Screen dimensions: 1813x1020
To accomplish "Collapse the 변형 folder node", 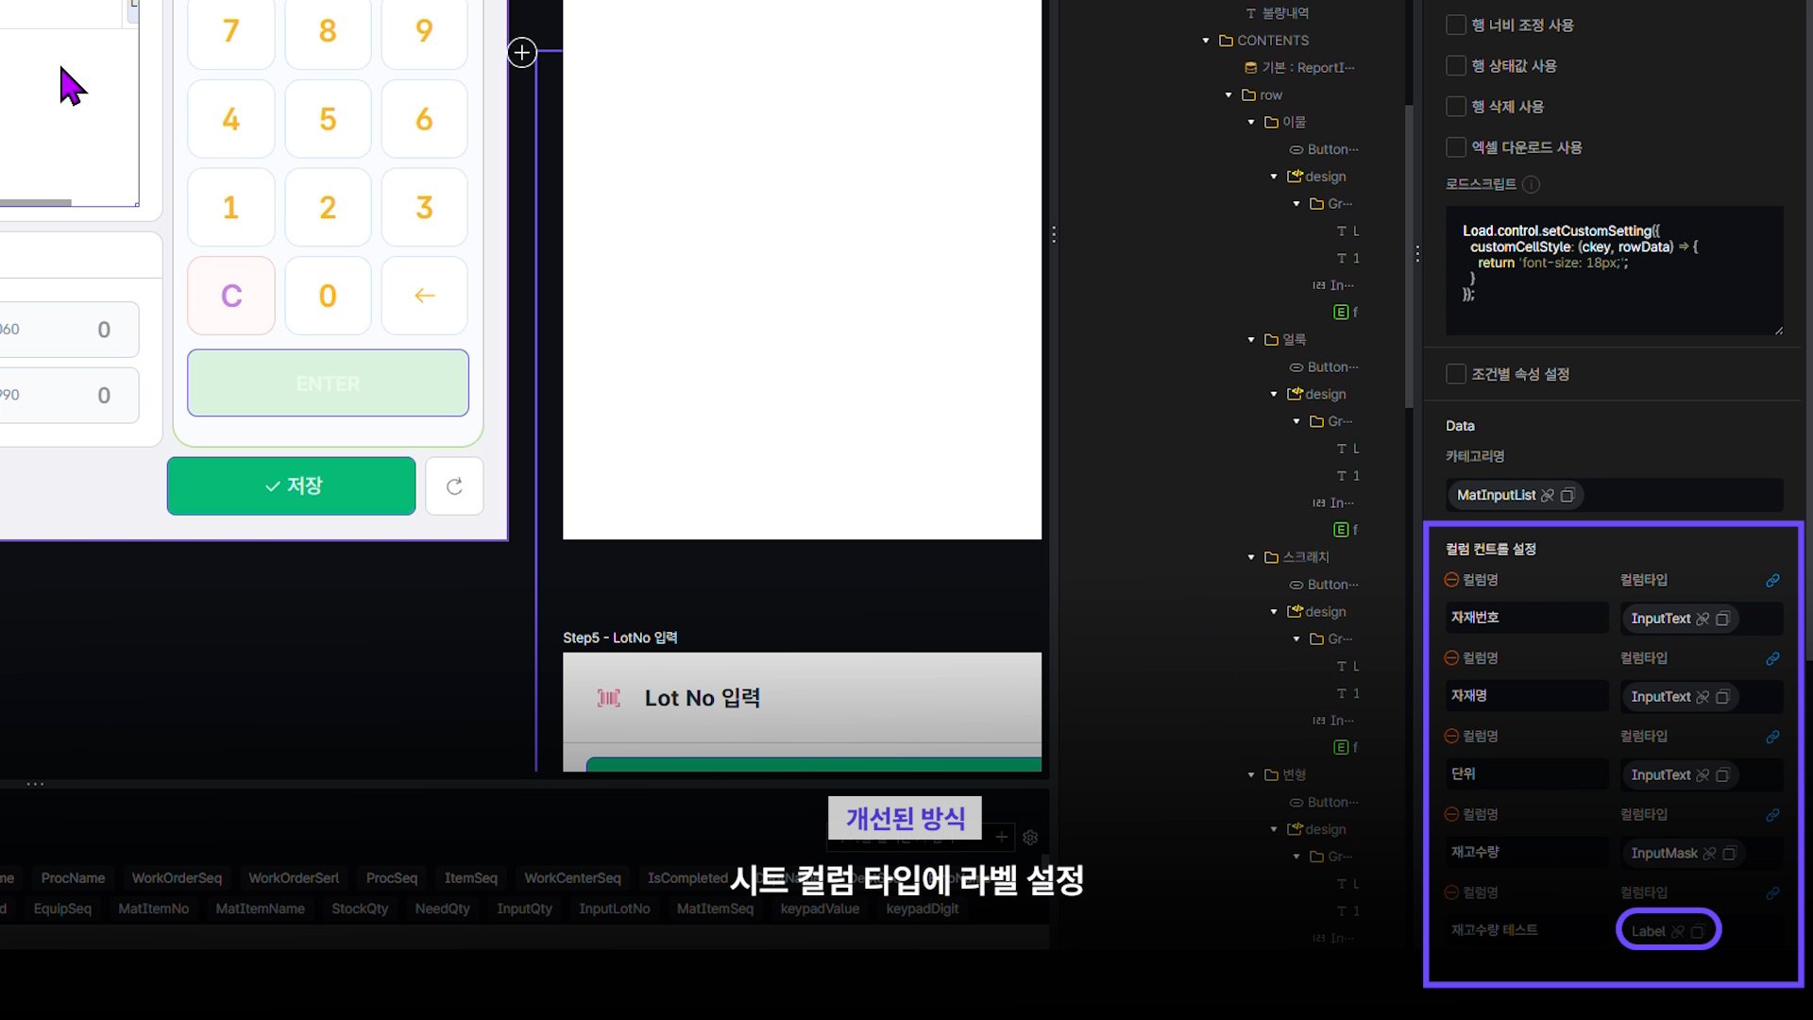I will 1251,775.
